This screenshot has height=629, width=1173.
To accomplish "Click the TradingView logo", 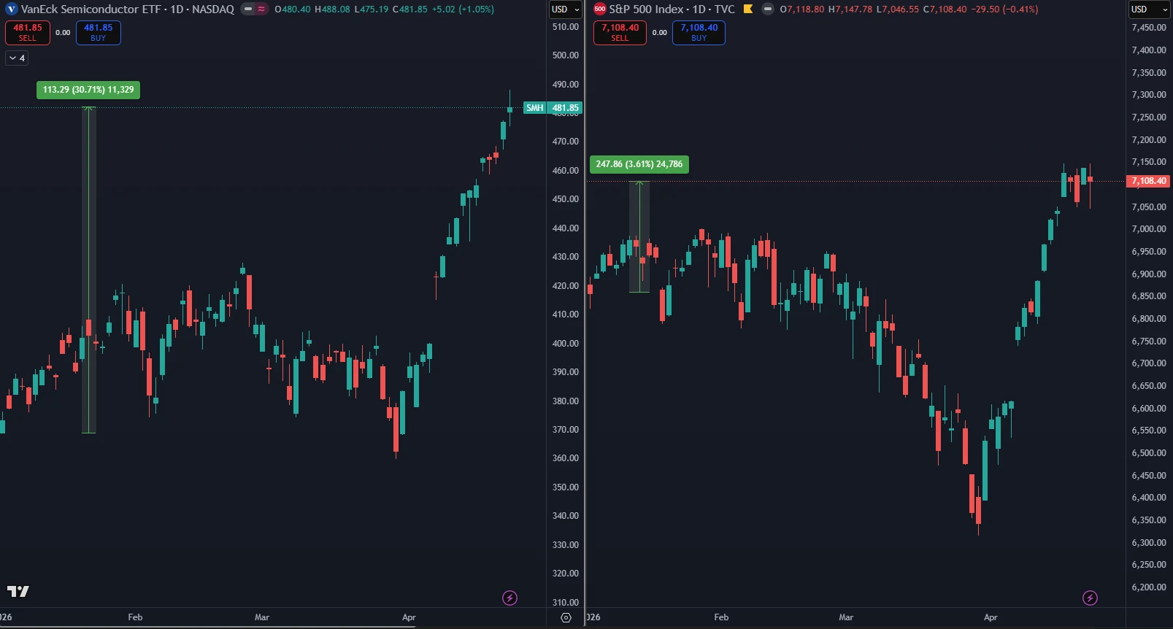I will tap(18, 591).
